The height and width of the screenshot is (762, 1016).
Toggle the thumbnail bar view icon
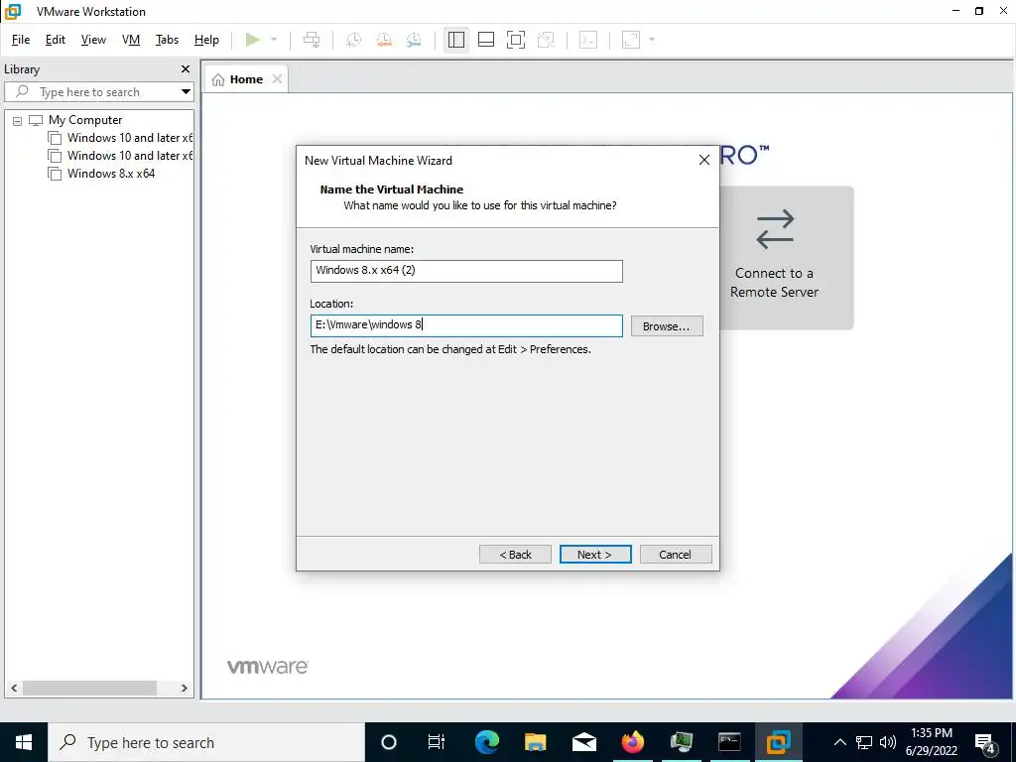486,40
